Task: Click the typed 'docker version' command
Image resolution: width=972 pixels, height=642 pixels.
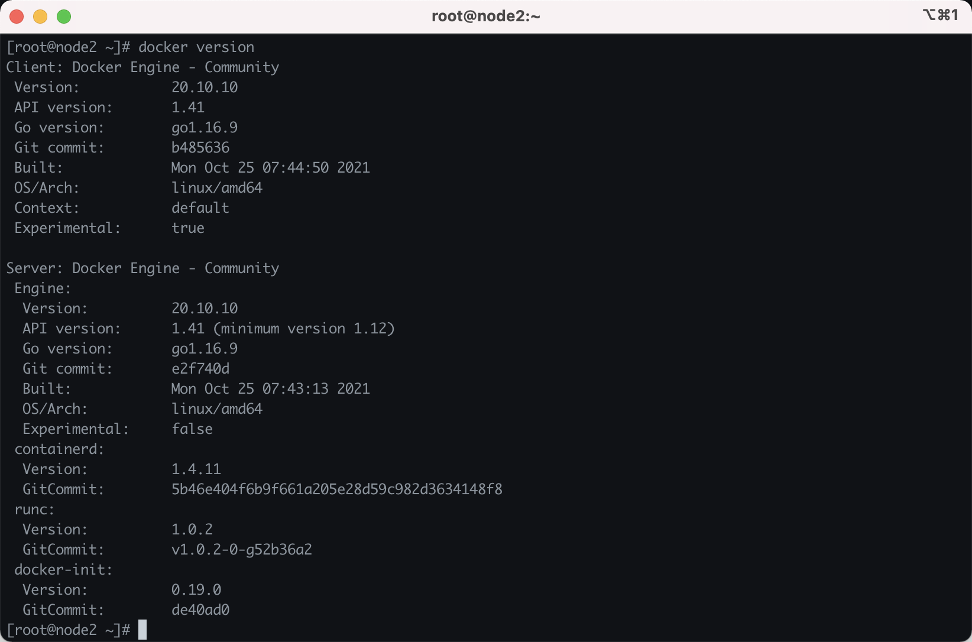Action: [x=196, y=47]
